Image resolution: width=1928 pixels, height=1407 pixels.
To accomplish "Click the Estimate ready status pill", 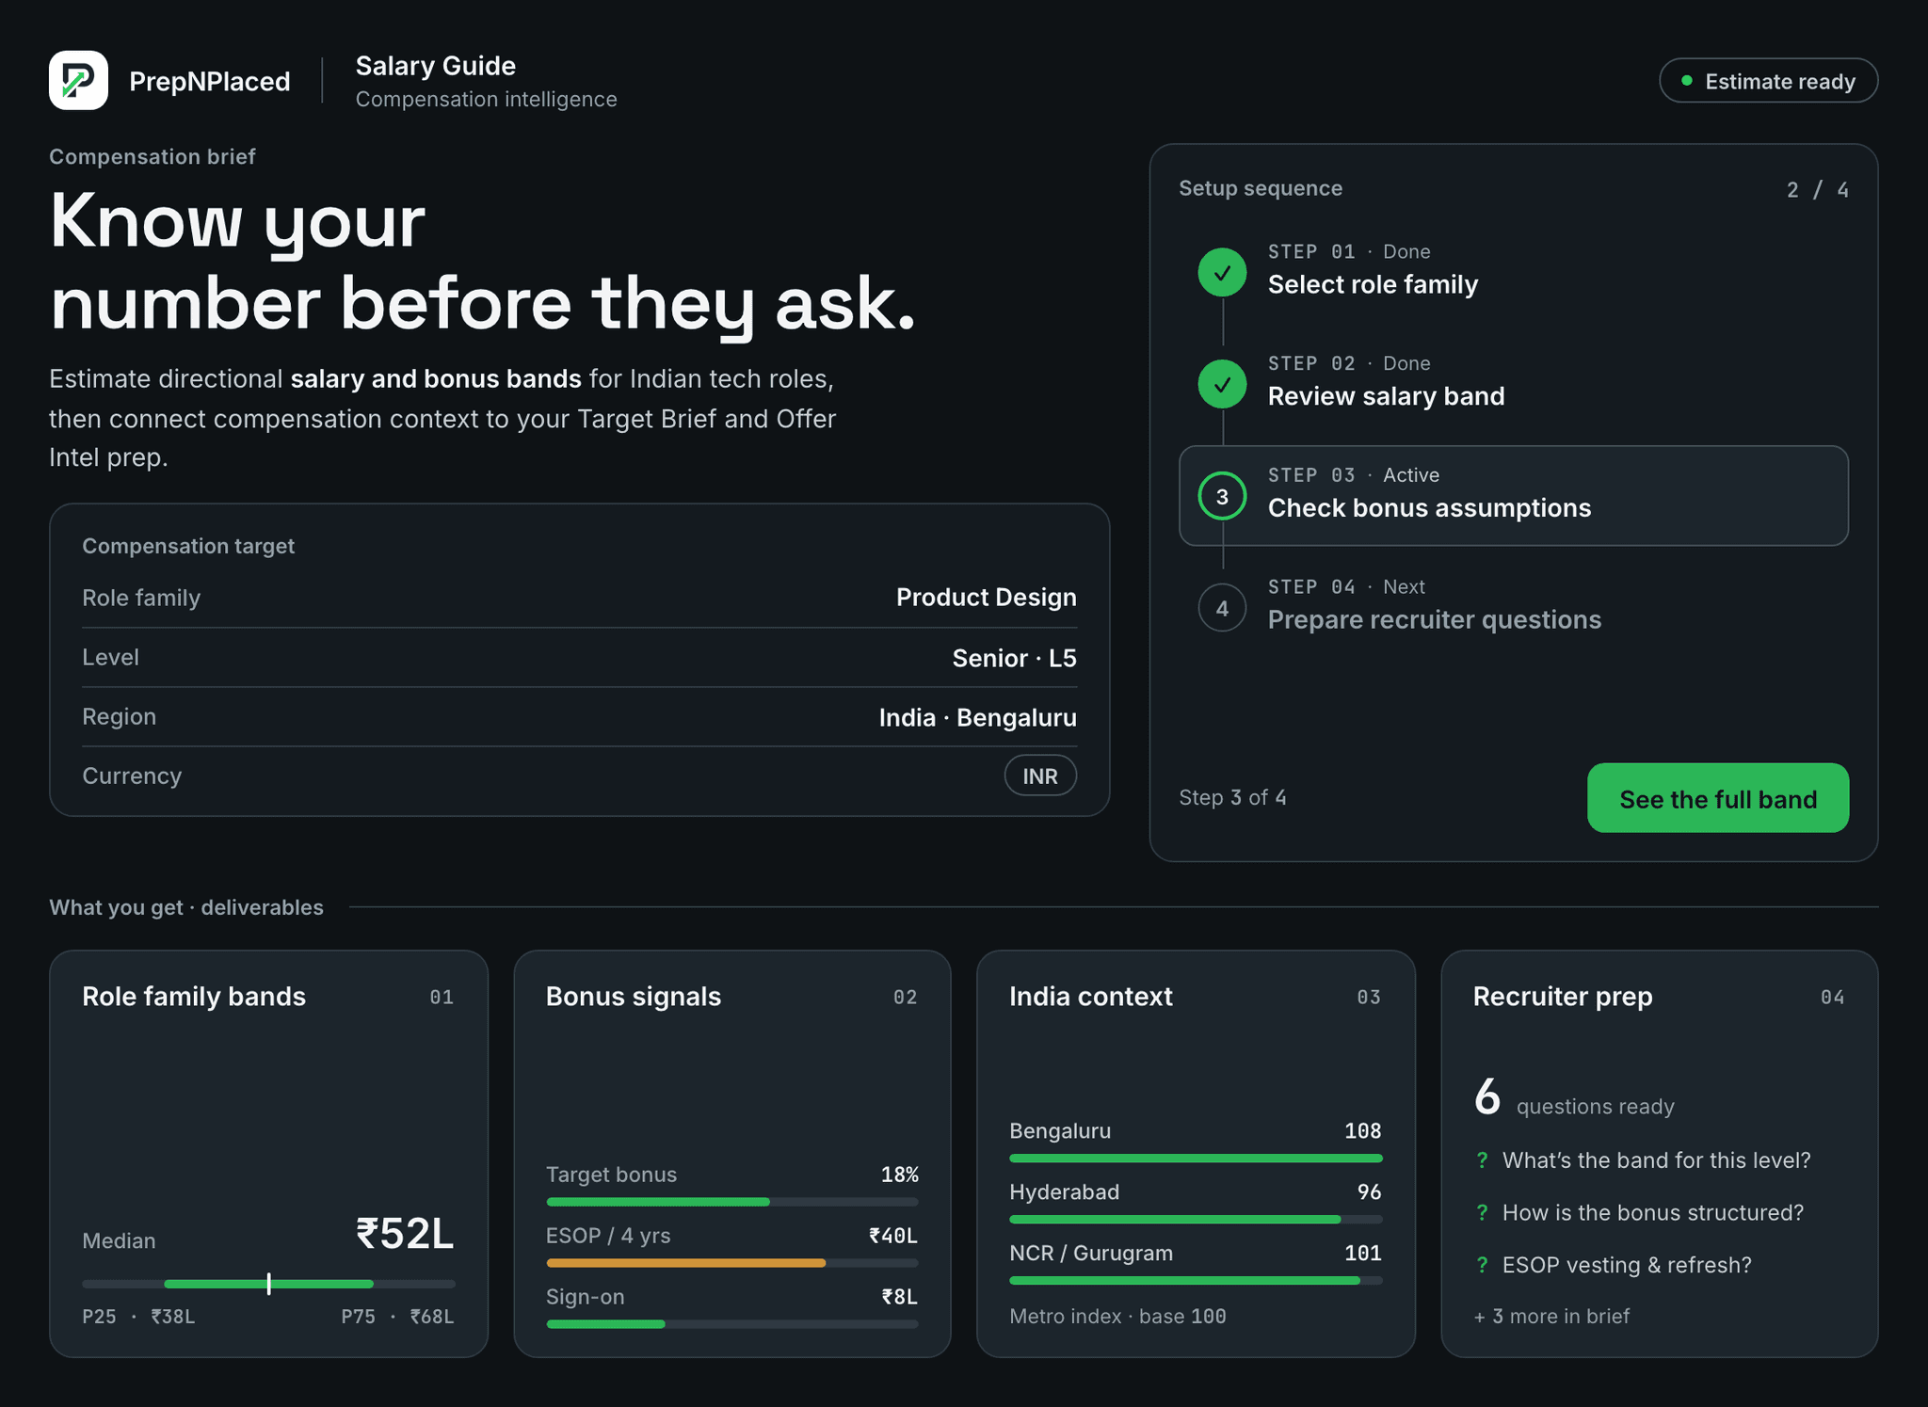I will click(x=1768, y=81).
